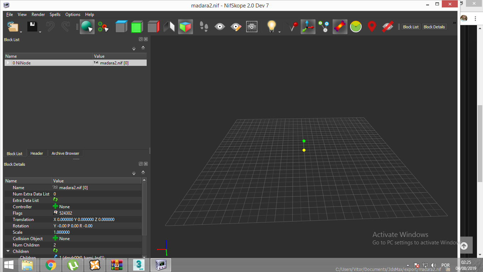Collapse the Children row in Block Details

[8, 251]
